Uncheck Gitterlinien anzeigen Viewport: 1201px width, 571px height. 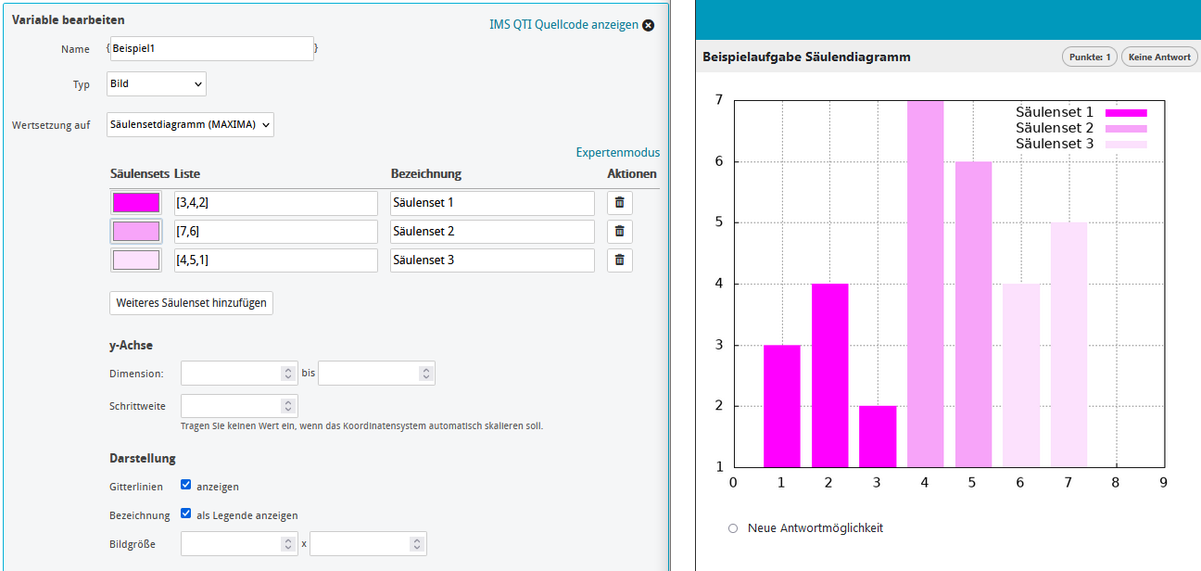[184, 486]
